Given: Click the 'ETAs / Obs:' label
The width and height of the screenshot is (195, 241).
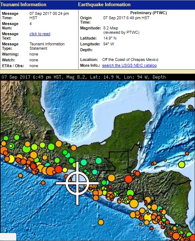Looking at the screenshot, I should [13, 66].
